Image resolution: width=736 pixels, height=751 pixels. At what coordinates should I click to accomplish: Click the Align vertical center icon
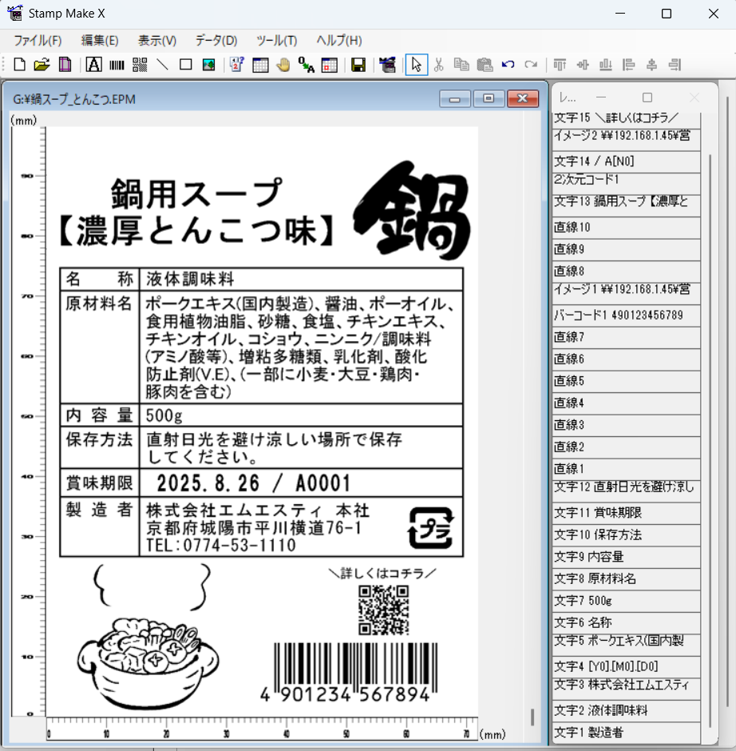[583, 65]
